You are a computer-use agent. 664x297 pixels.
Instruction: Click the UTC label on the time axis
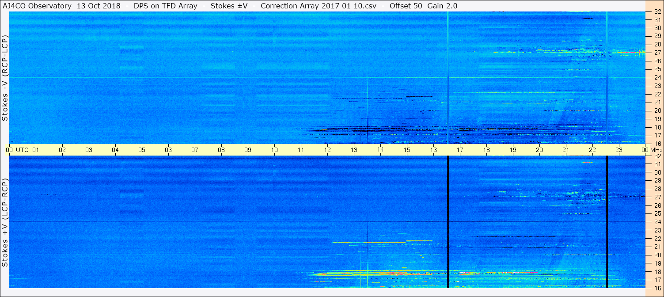[x=22, y=150]
